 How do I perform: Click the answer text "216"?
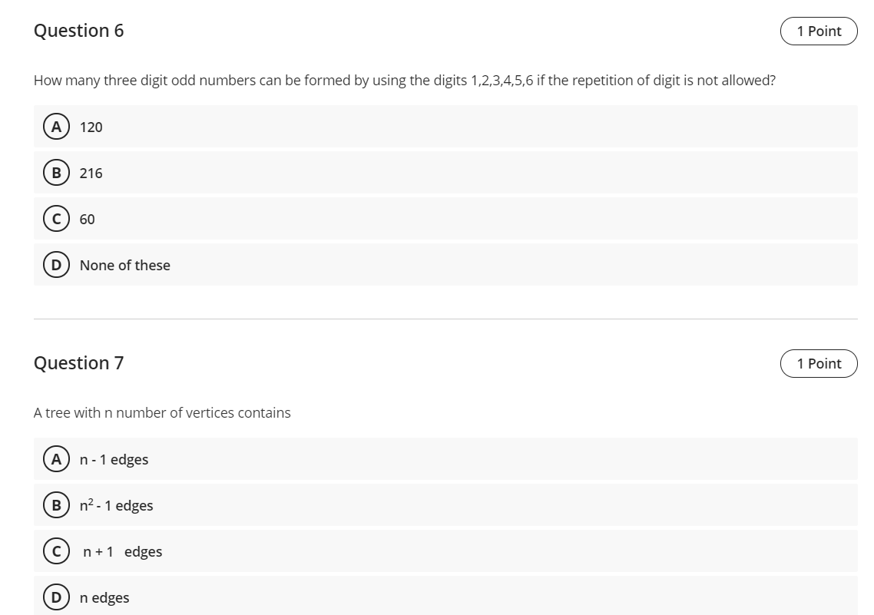tap(91, 174)
